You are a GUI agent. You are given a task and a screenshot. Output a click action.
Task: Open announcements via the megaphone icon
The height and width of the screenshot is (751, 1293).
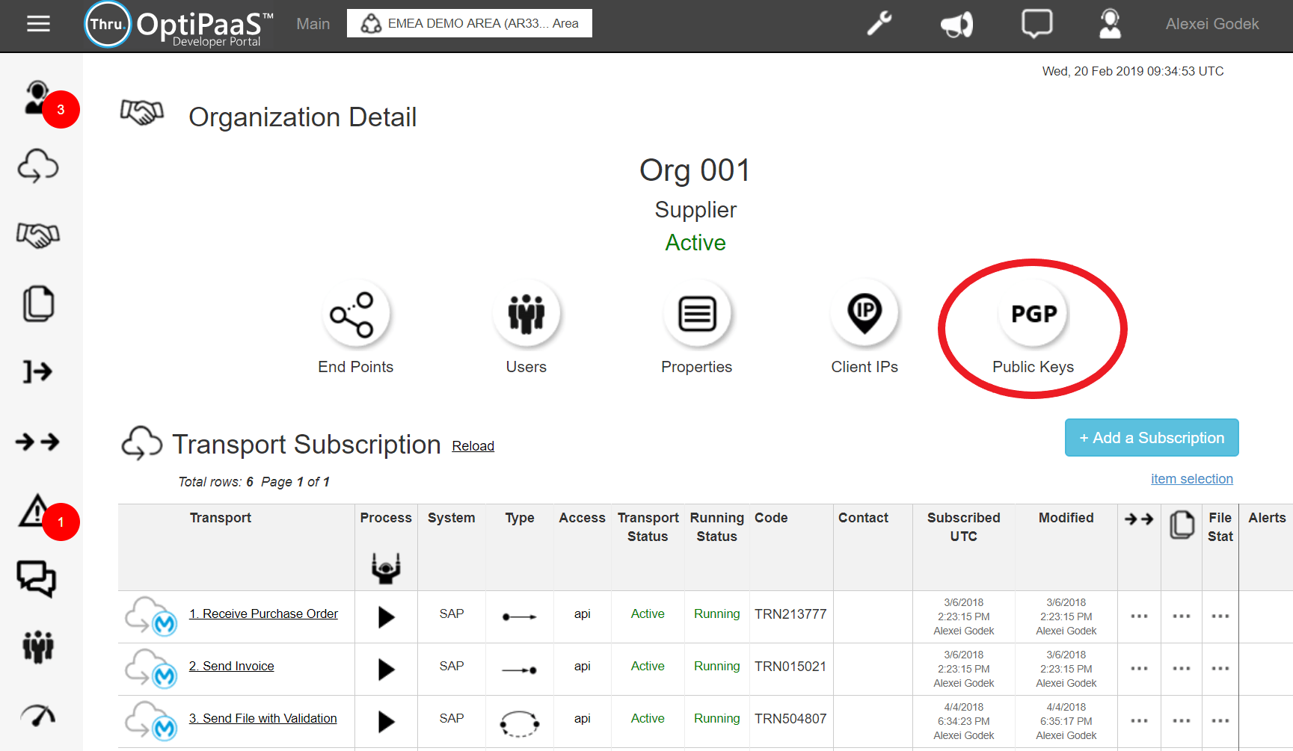coord(957,24)
